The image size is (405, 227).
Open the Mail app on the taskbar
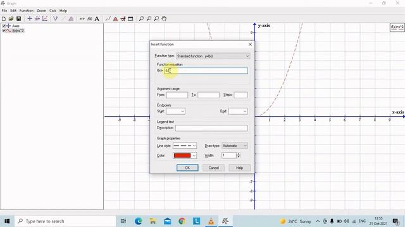point(167,221)
